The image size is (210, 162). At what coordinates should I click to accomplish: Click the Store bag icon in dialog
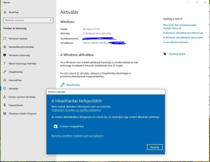coord(55,126)
